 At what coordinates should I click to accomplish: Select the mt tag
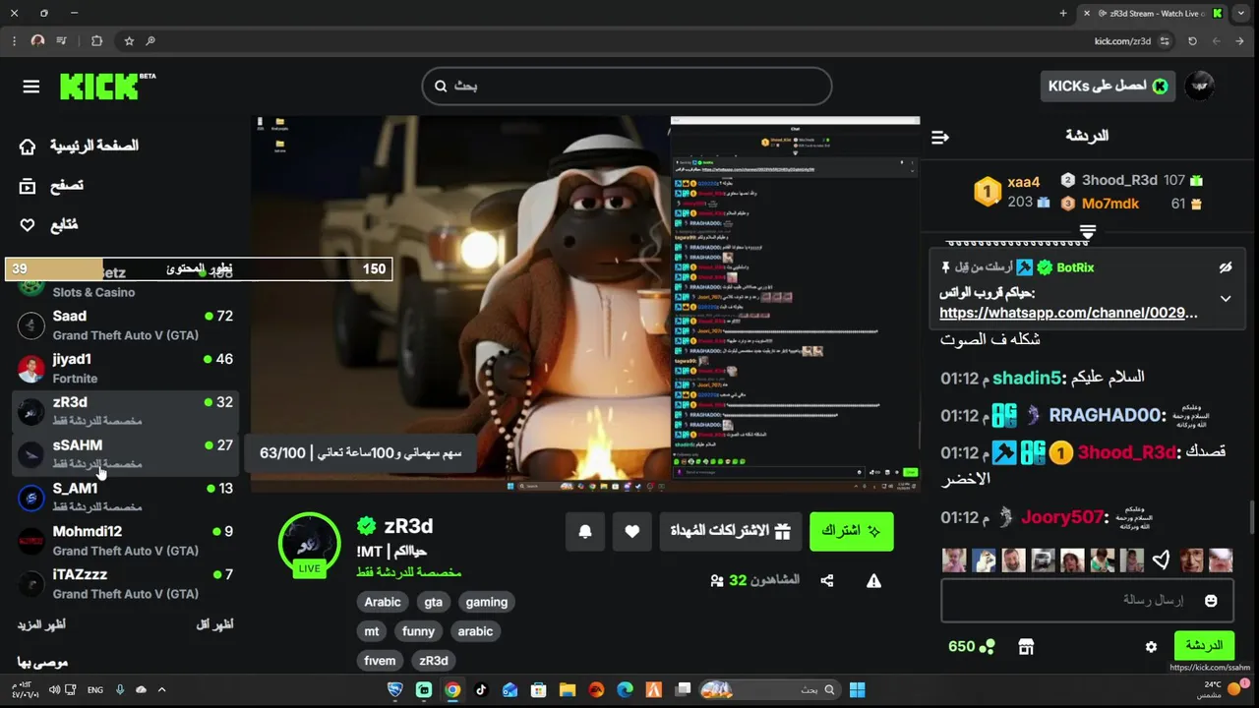click(x=372, y=631)
